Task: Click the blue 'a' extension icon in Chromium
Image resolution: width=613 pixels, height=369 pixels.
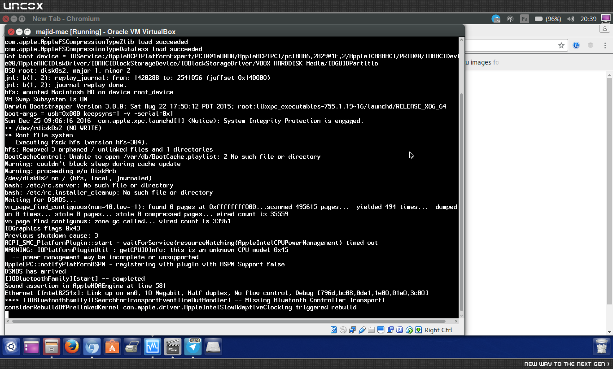Action: pyautogui.click(x=576, y=45)
